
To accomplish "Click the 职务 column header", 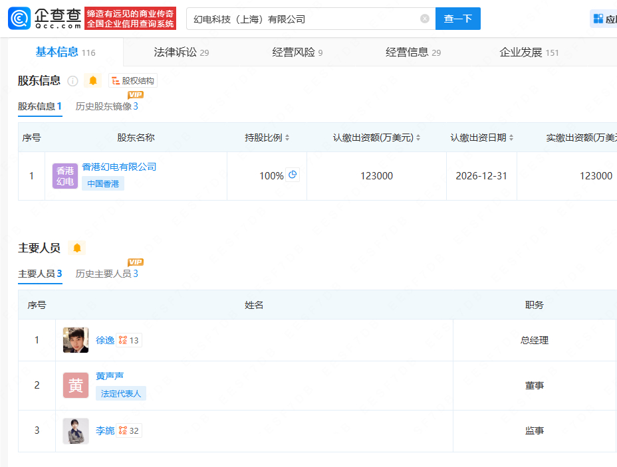I will [x=535, y=305].
